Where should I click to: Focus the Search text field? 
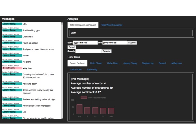point(89,51)
